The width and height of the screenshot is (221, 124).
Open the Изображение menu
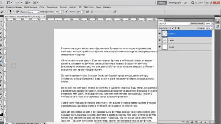pos(31,7)
